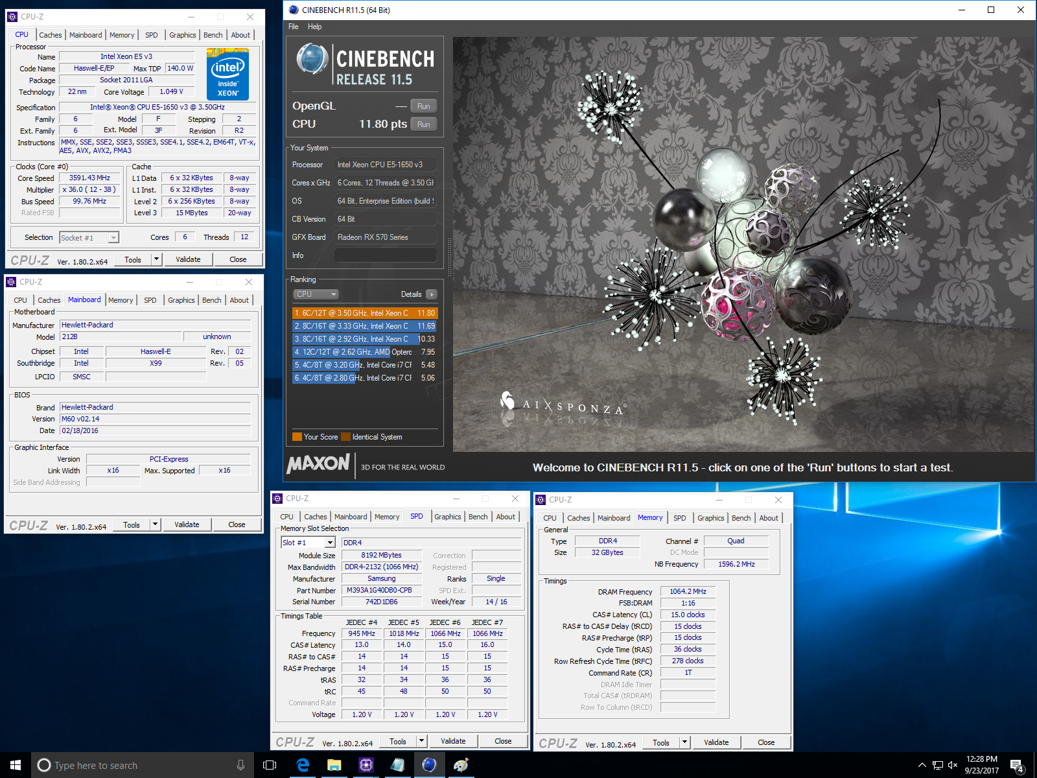Open the Cinebench taskbar icon
Image resolution: width=1037 pixels, height=778 pixels.
(x=429, y=765)
